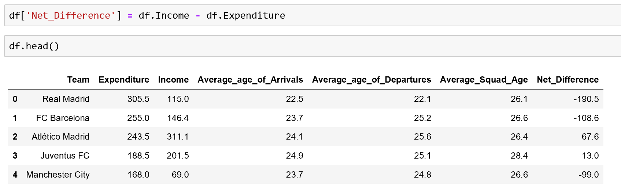Screen dimensions: 621x190
Task: Click the Average_age_of_Departures column header
Action: (x=372, y=80)
